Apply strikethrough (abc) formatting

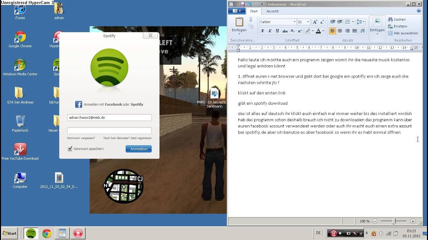click(285, 31)
